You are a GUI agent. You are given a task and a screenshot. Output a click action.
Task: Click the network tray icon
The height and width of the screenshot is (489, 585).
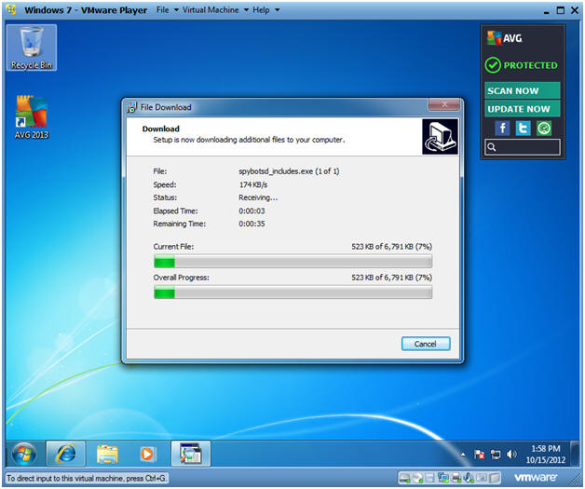[496, 455]
